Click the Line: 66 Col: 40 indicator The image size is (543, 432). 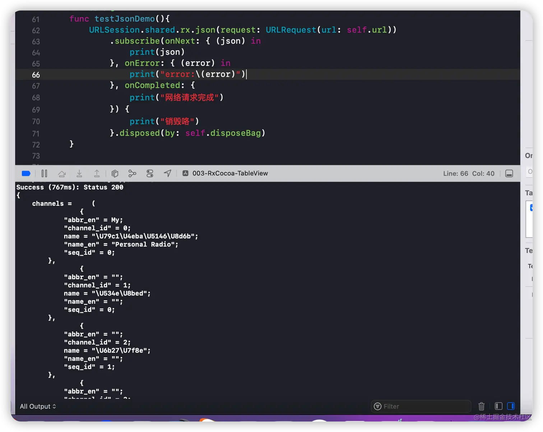point(469,173)
